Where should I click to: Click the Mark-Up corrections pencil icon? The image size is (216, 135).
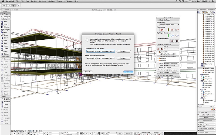pyautogui.click(x=162, y=30)
